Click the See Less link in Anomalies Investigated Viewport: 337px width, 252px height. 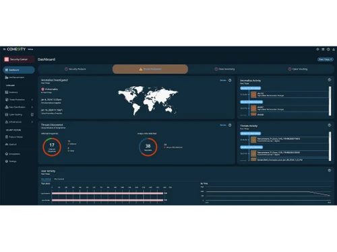pyautogui.click(x=223, y=80)
